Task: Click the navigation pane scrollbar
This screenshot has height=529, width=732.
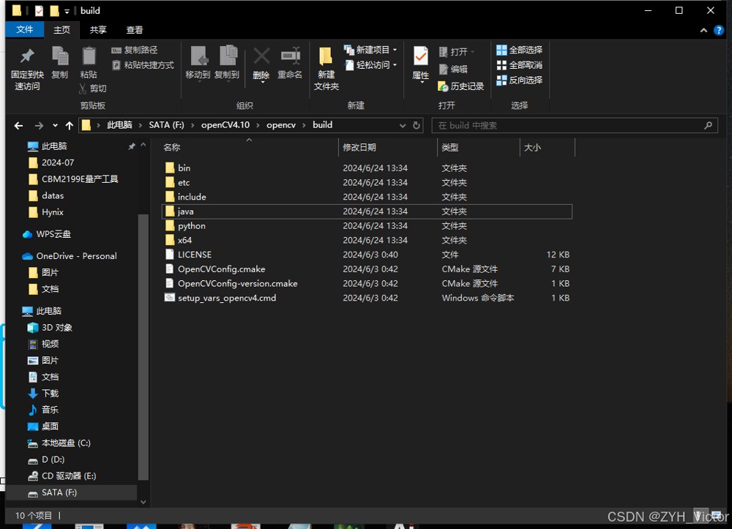Action: 143,347
